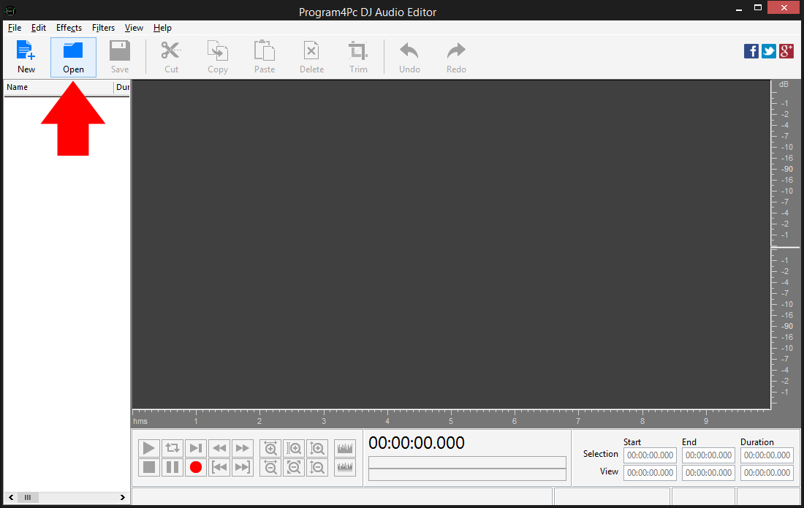Start recording audio
This screenshot has height=508, width=804.
pyautogui.click(x=195, y=467)
